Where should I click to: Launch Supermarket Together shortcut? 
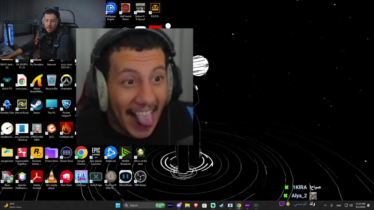click(x=22, y=156)
